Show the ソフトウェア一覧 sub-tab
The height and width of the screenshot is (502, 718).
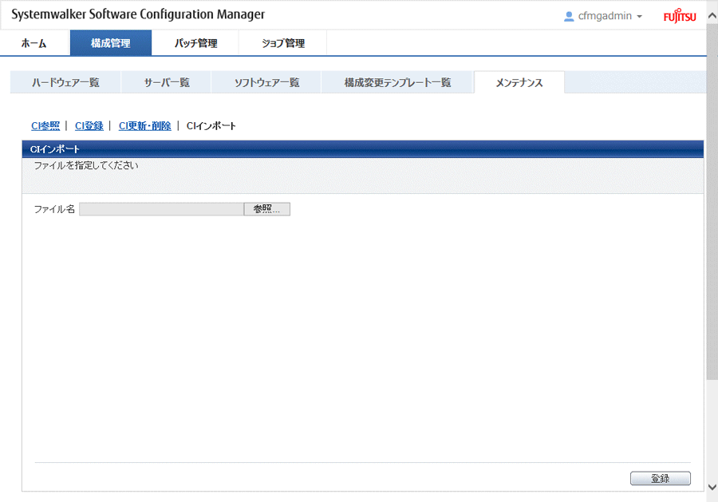click(x=266, y=82)
